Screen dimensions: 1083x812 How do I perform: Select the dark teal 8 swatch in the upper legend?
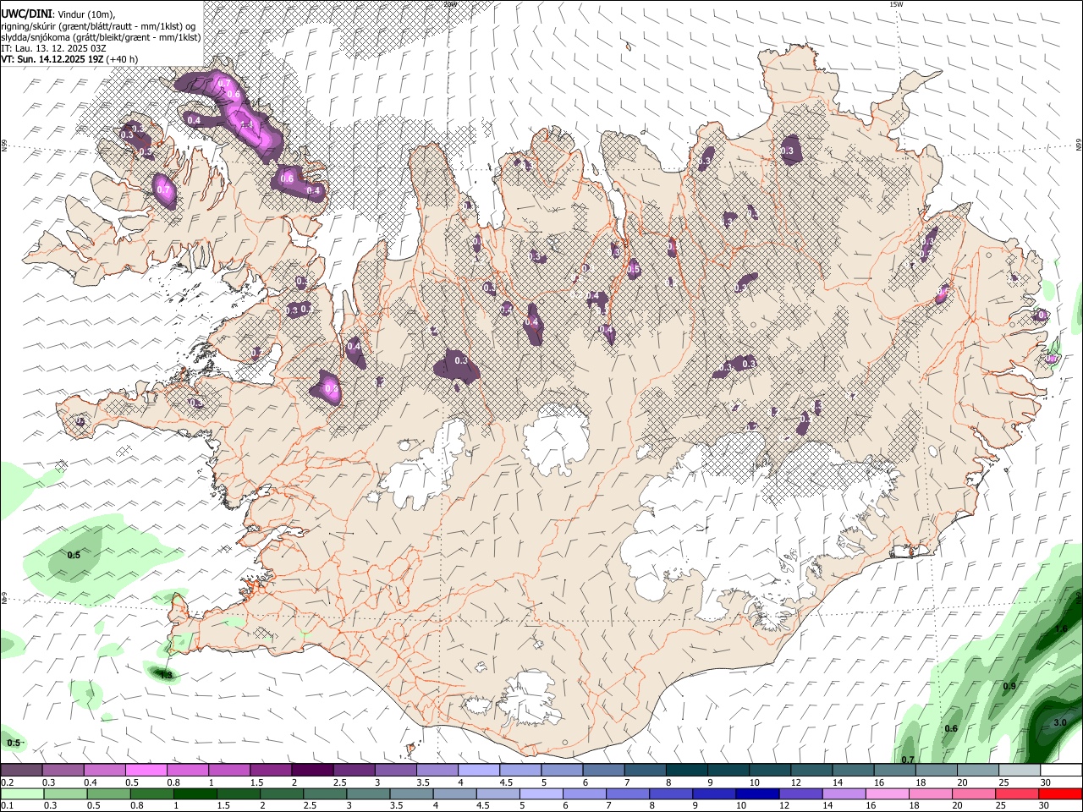(x=686, y=771)
